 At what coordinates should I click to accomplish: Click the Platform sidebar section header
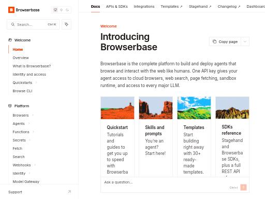pyautogui.click(x=22, y=106)
